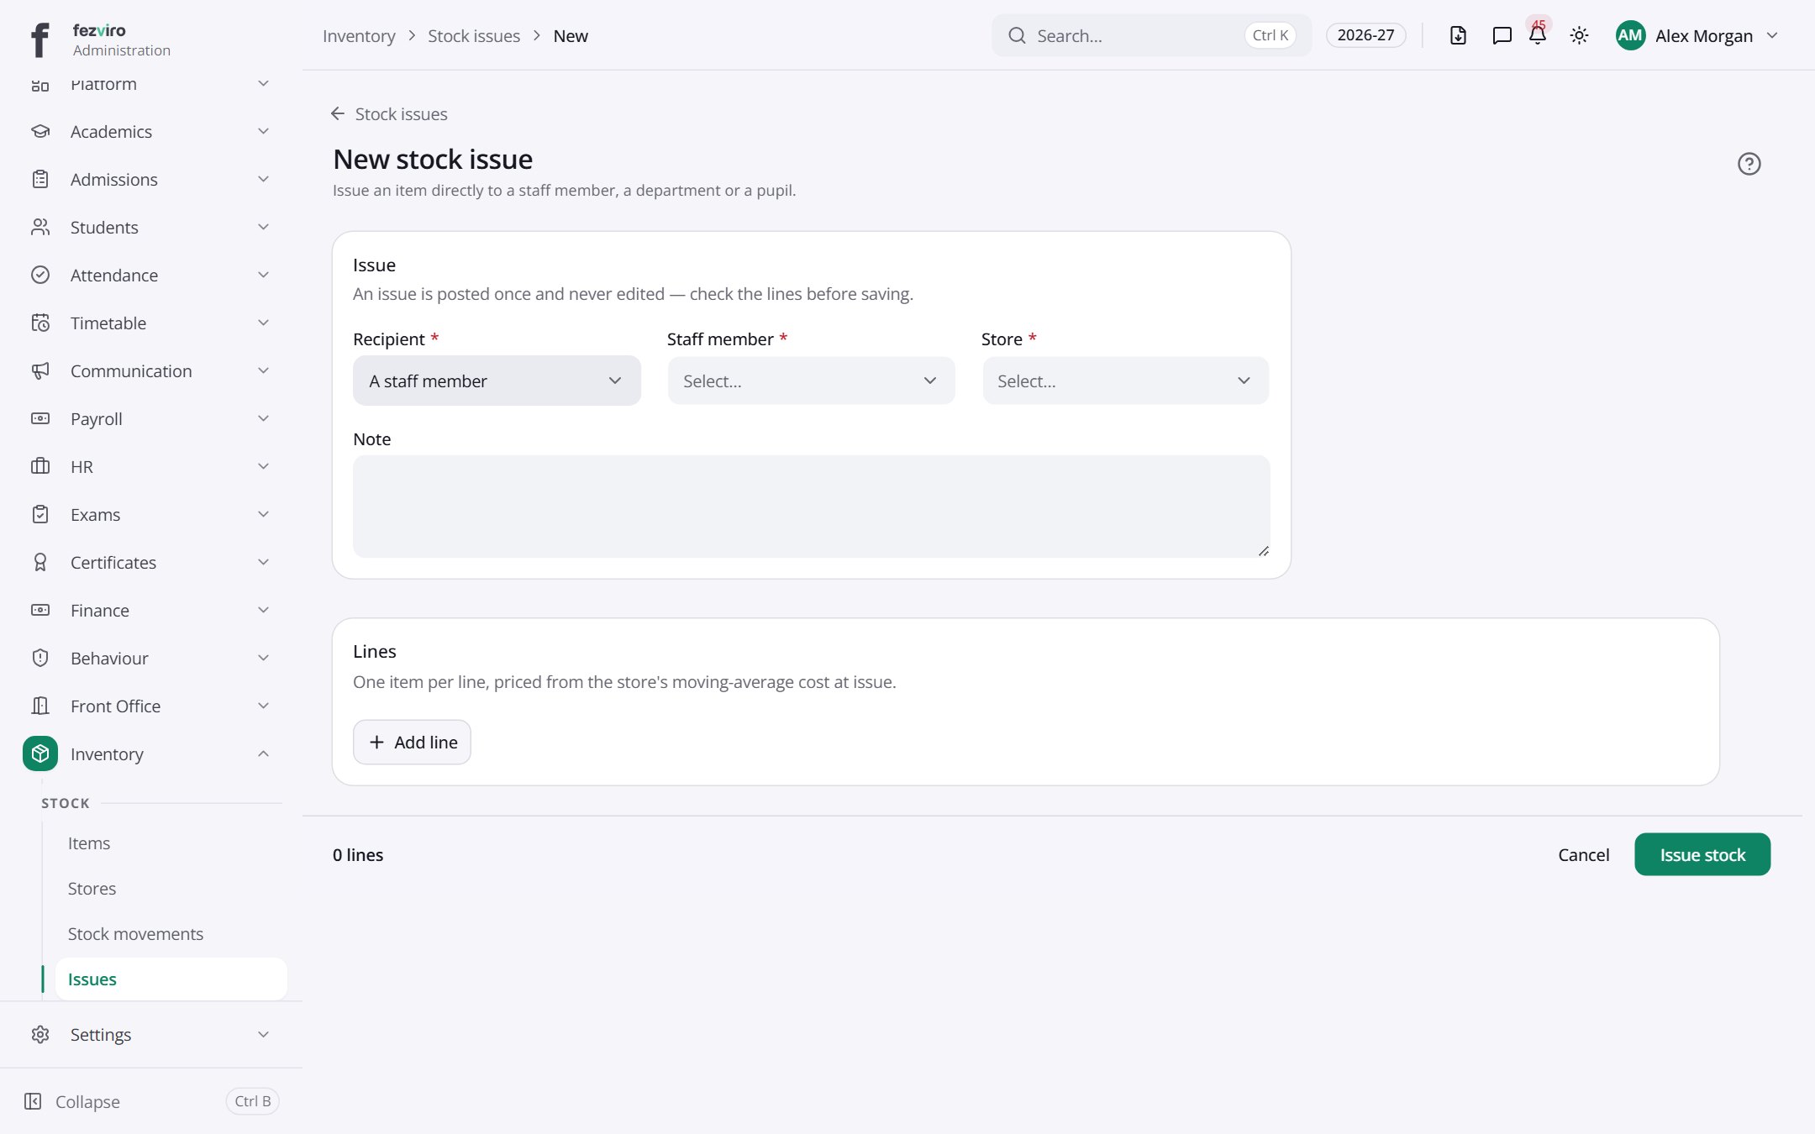Viewport: 1815px width, 1134px height.
Task: Open the Store select dropdown
Action: [1125, 381]
